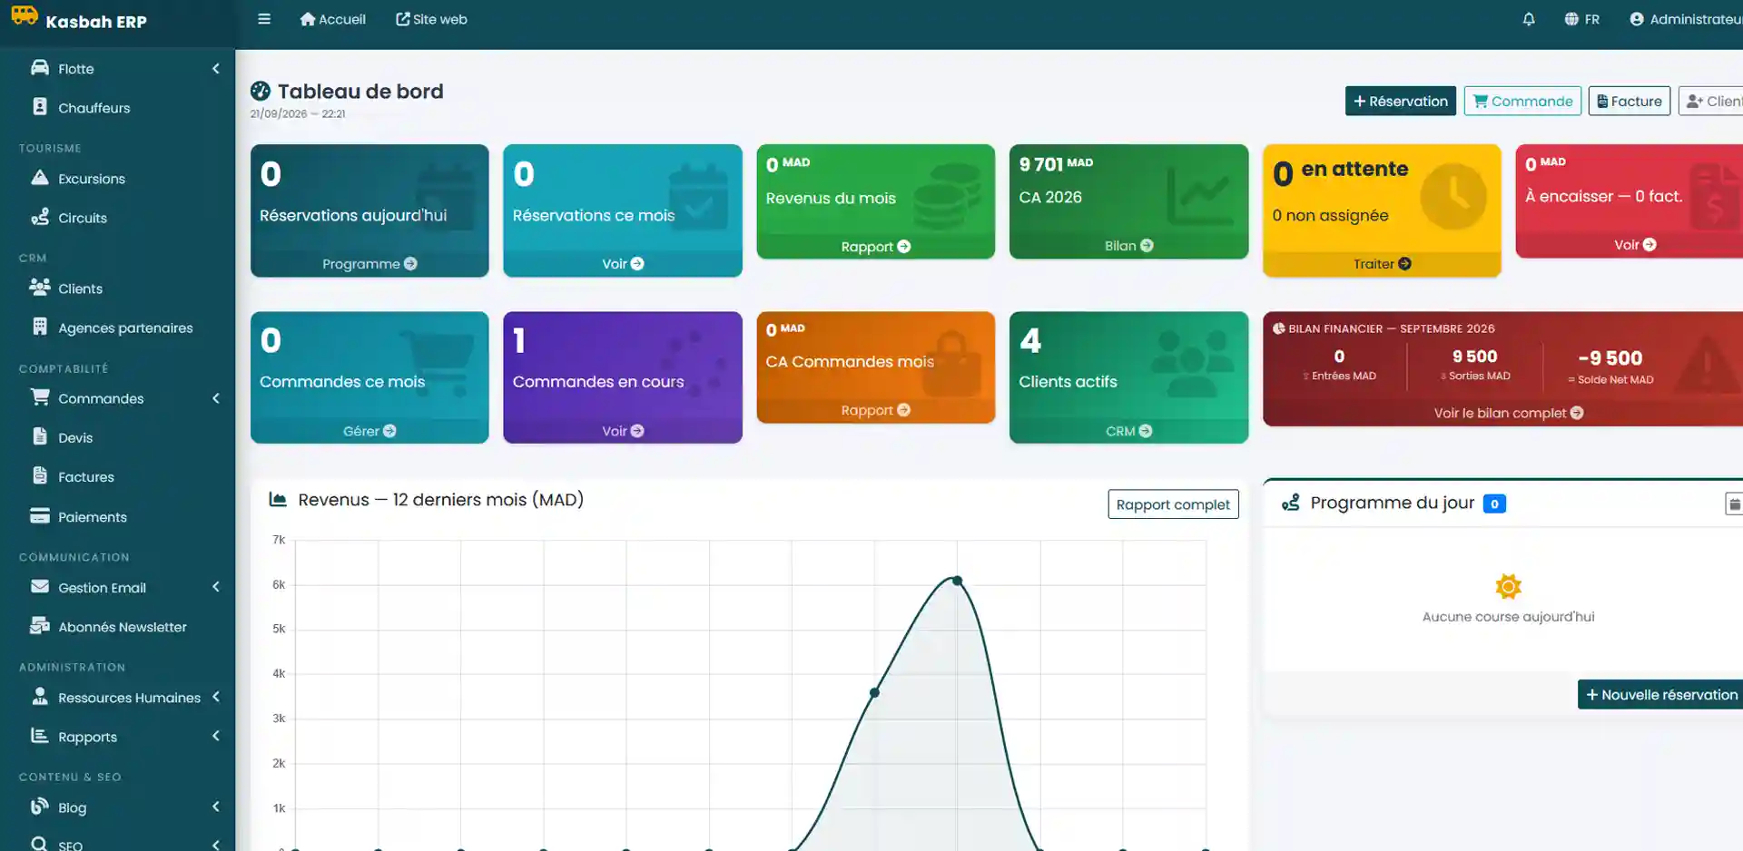
Task: Expand the Gestion Email submenu
Action: [x=216, y=587]
